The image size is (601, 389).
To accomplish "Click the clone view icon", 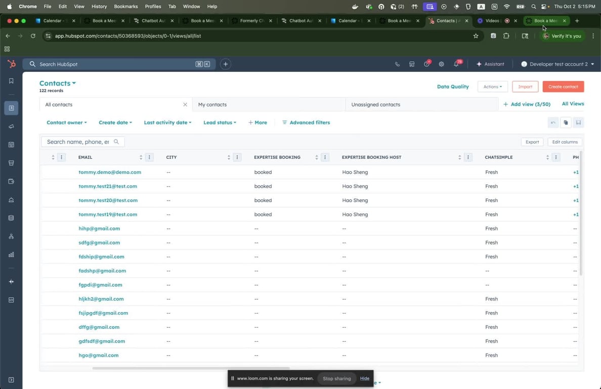I will tap(566, 123).
